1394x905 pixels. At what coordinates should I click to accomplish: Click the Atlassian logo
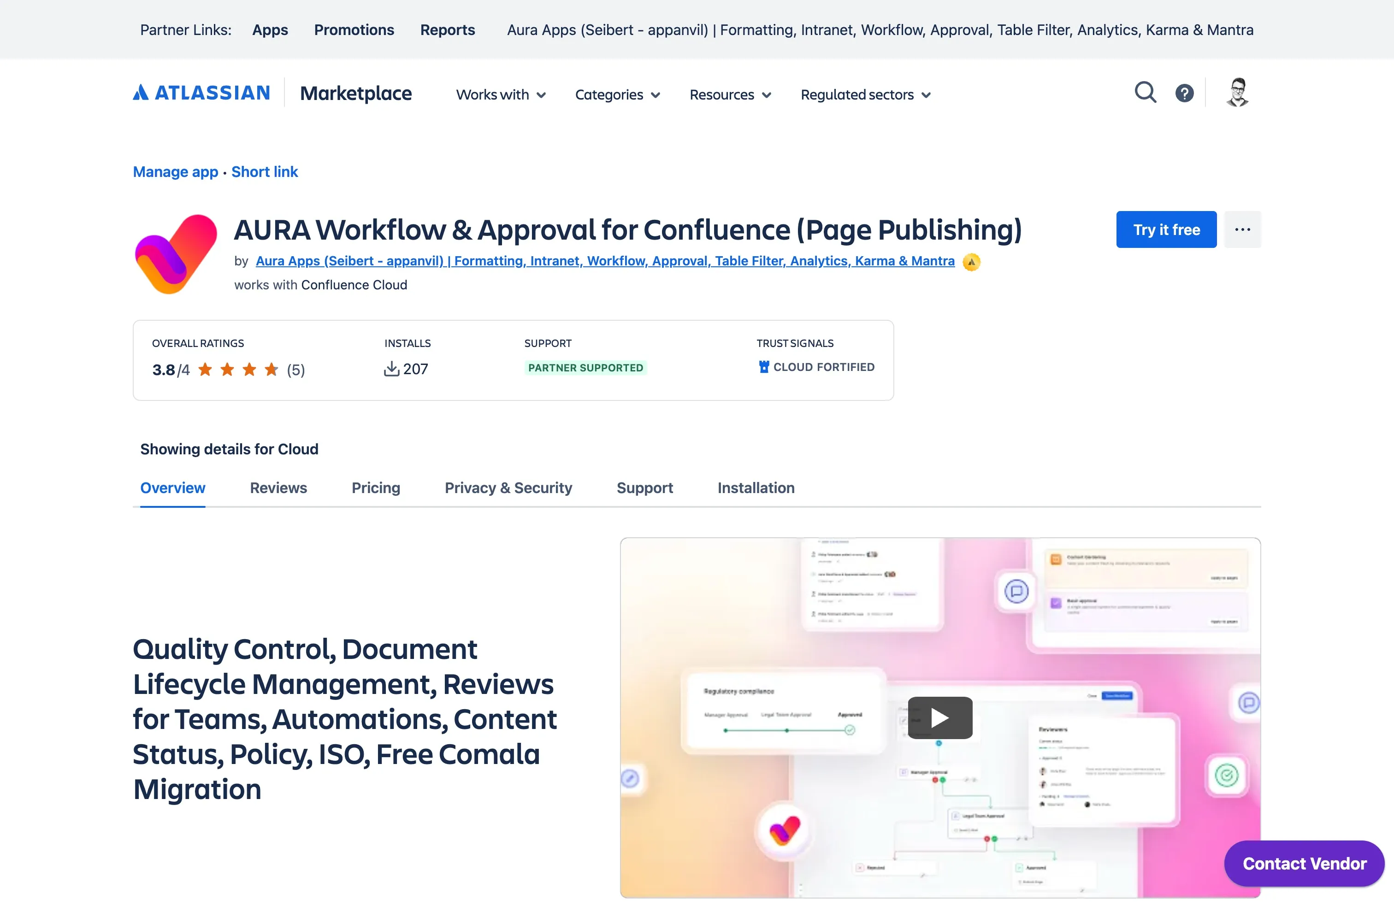pyautogui.click(x=201, y=93)
